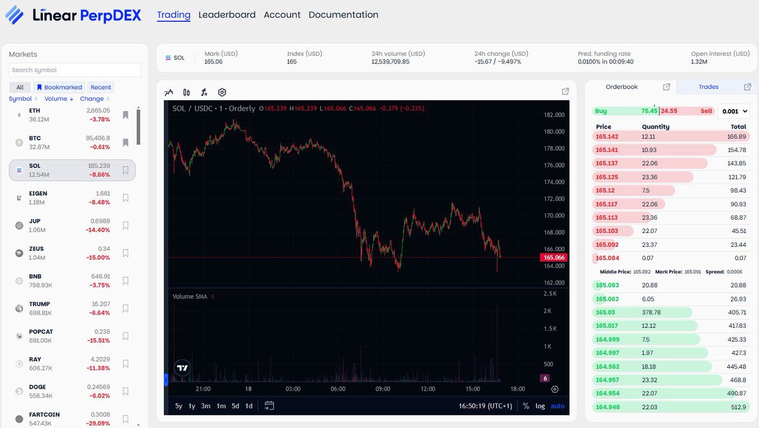Click the EIGEN coin icon
This screenshot has width=759, height=428.
(19, 198)
